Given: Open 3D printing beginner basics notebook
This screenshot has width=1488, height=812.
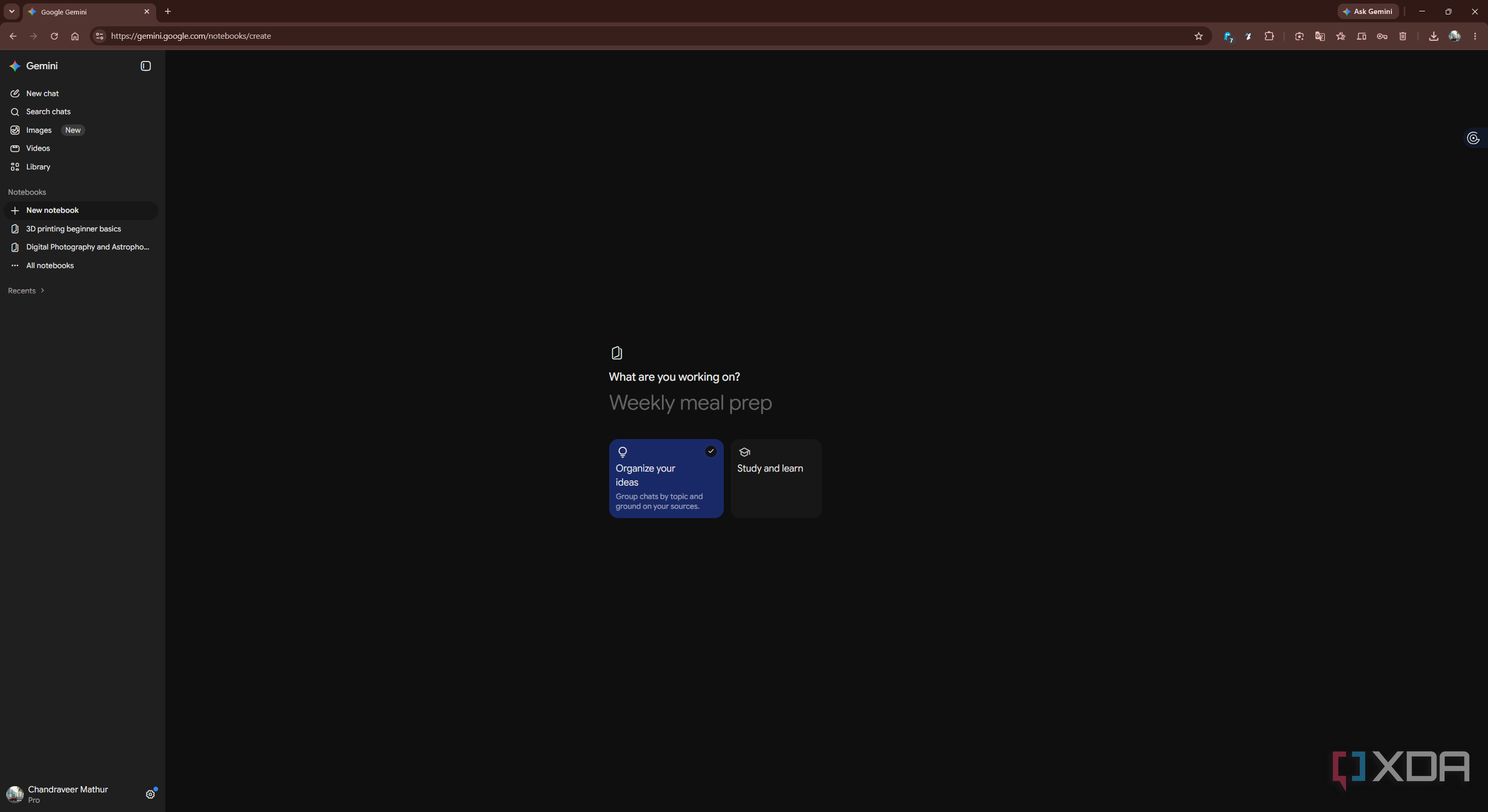Looking at the screenshot, I should coord(81,229).
